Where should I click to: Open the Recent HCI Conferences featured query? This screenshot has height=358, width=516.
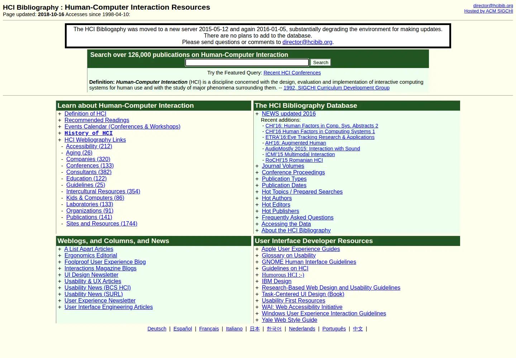[x=292, y=73]
